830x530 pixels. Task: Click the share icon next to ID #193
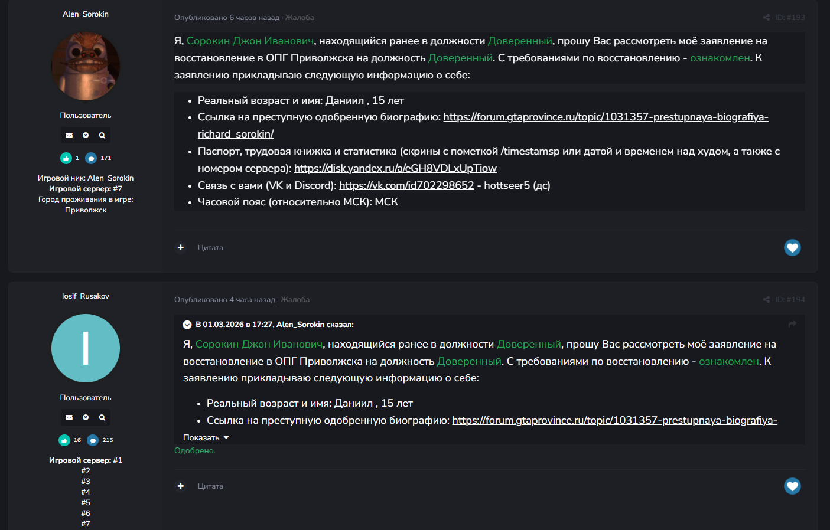(x=766, y=18)
